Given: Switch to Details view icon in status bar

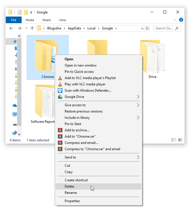Looking at the screenshot, I should click(x=174, y=140).
